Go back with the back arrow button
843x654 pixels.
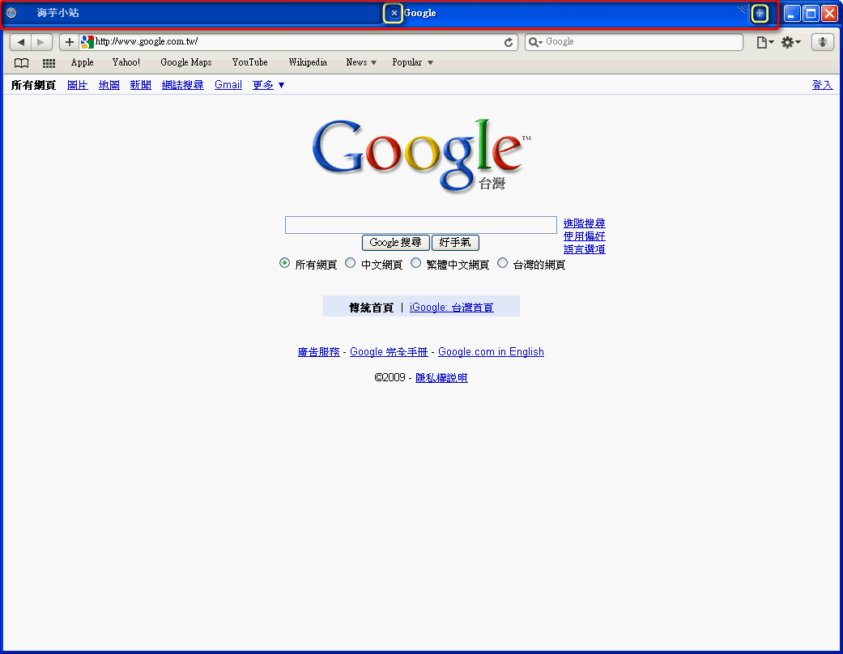click(20, 42)
